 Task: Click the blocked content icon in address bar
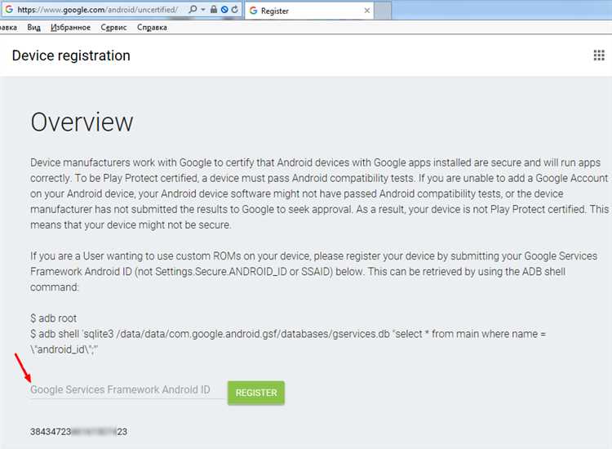224,9
